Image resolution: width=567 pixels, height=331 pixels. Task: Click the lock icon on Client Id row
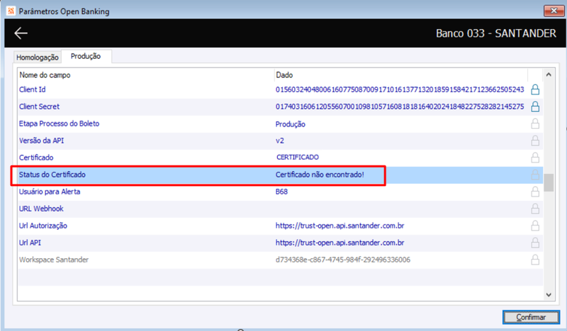tap(535, 90)
